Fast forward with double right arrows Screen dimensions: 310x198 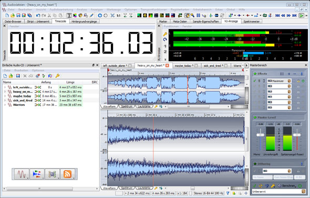(288, 15)
